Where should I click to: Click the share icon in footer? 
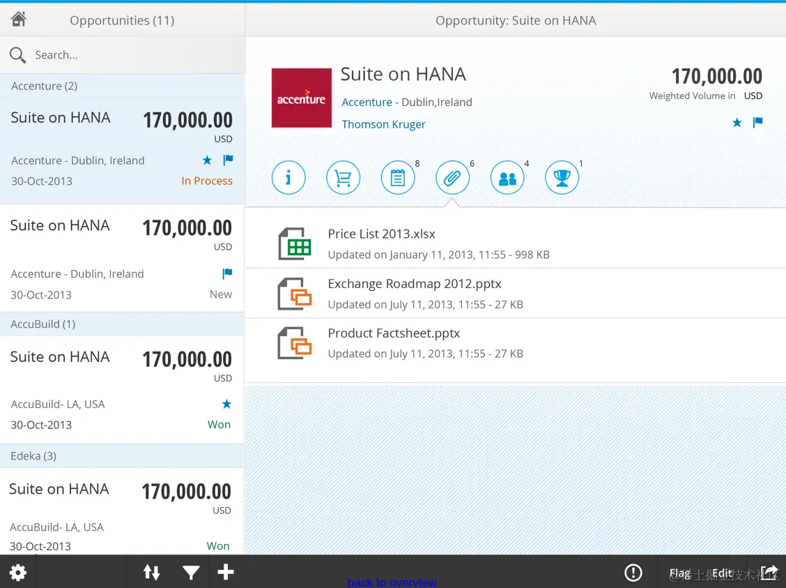tap(769, 572)
